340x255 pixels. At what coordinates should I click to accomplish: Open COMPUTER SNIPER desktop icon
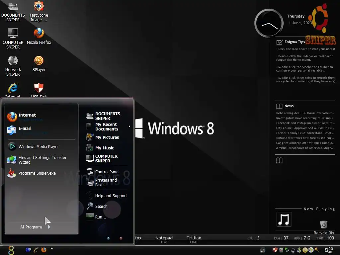click(x=13, y=39)
